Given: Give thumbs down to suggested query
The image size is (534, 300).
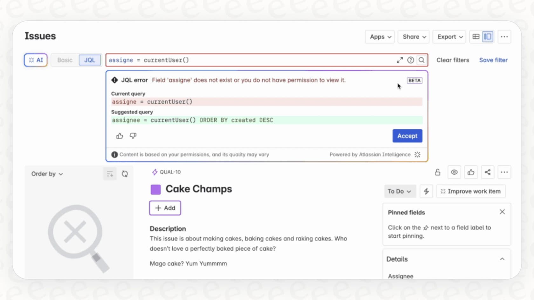Looking at the screenshot, I should pyautogui.click(x=133, y=136).
